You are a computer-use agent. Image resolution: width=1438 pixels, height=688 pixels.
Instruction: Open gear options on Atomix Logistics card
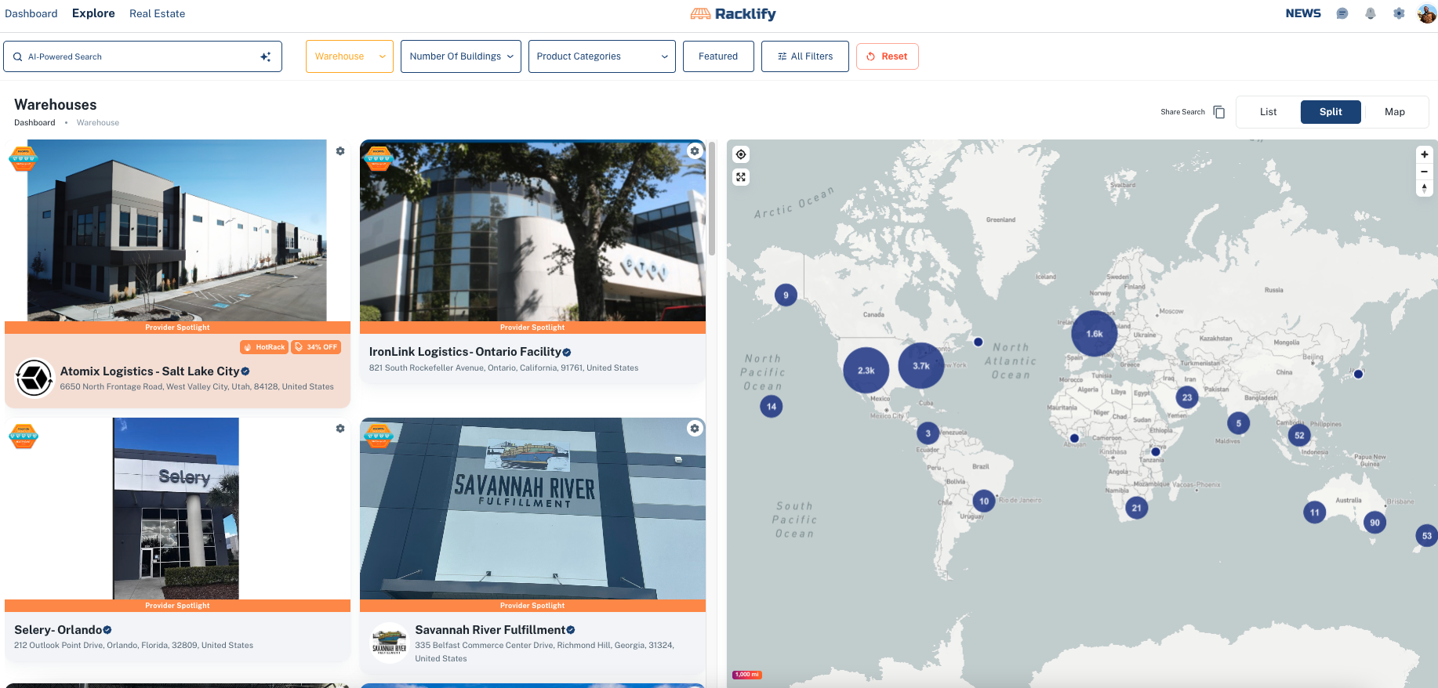pos(340,151)
